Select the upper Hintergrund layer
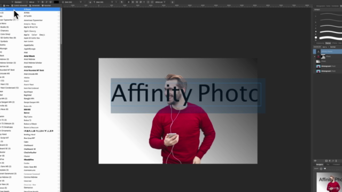Image resolution: width=342 pixels, height=192 pixels. click(x=328, y=66)
